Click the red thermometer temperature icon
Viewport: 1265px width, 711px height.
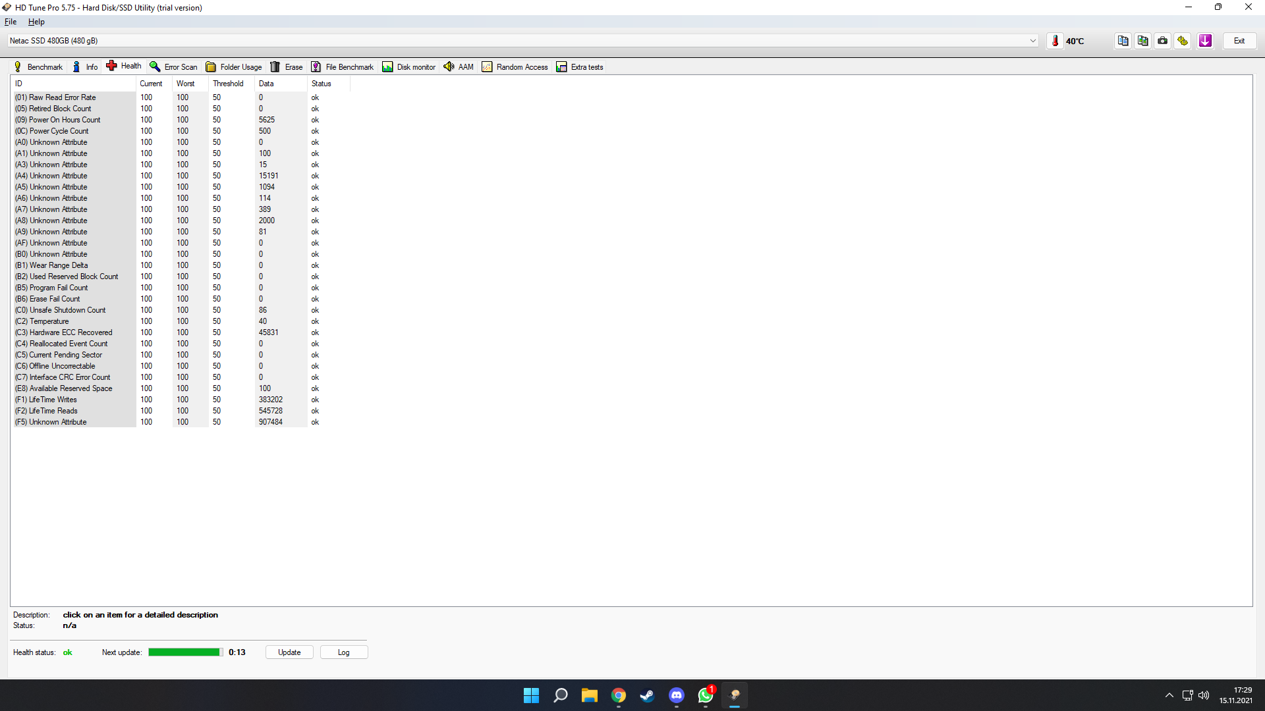1055,41
